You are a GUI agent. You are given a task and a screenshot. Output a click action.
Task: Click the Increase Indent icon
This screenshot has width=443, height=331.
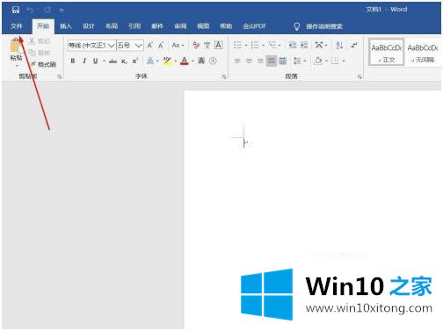point(304,45)
